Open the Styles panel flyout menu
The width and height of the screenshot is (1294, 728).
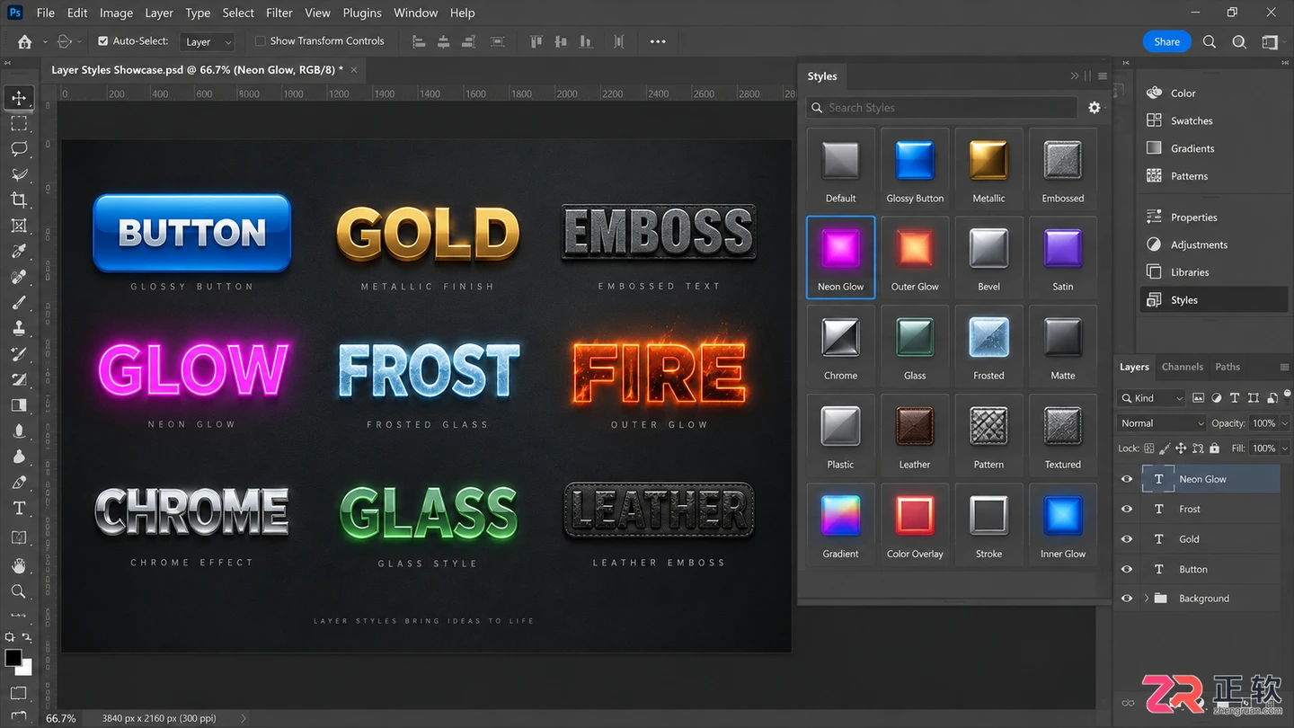click(1103, 76)
